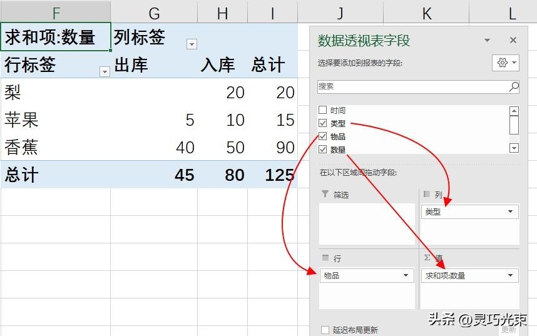Select 苹果 入库 value 10
The width and height of the screenshot is (537, 336).
pyautogui.click(x=223, y=120)
